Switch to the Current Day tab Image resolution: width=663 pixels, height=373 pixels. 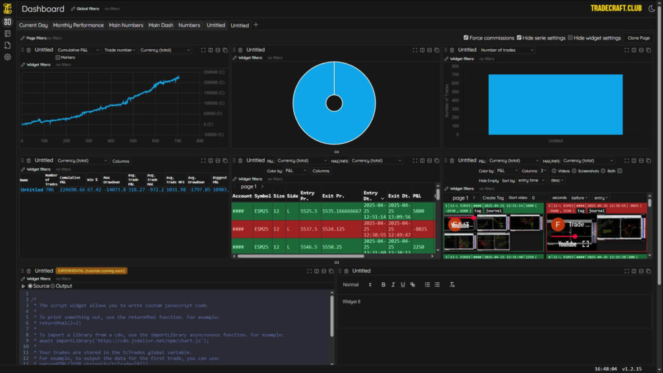[x=34, y=25]
